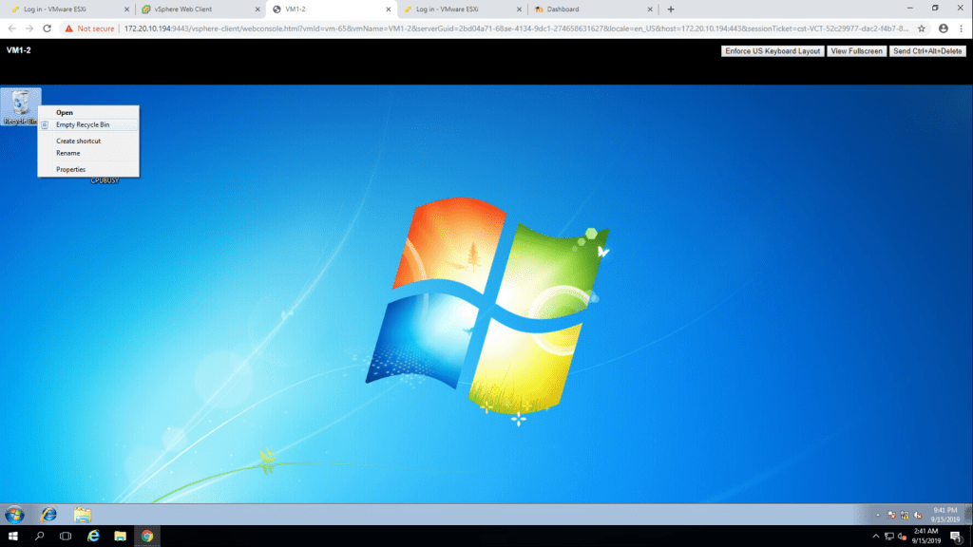Click the host taskbar search icon
The height and width of the screenshot is (547, 973).
pos(40,537)
